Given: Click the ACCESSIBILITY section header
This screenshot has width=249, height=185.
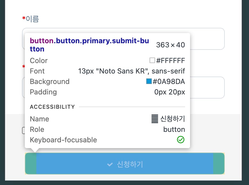Looking at the screenshot, I should coord(52,107).
